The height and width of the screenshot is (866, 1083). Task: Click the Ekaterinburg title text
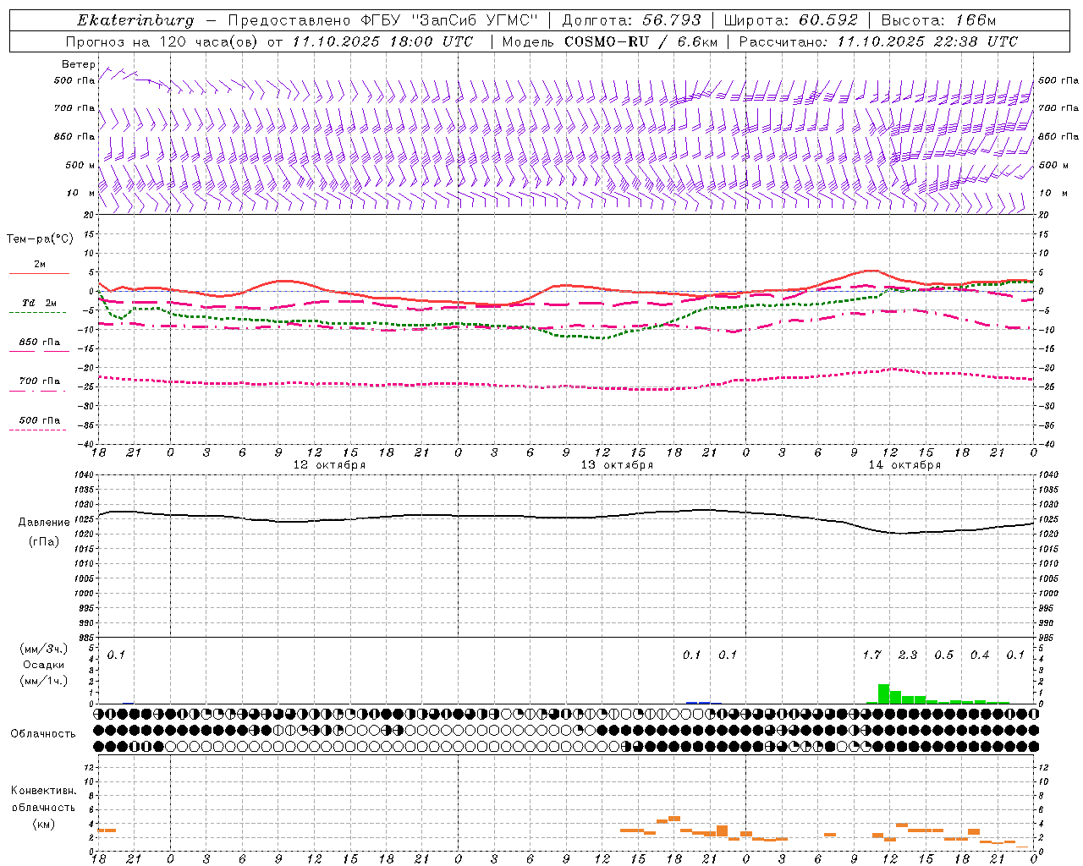(135, 20)
